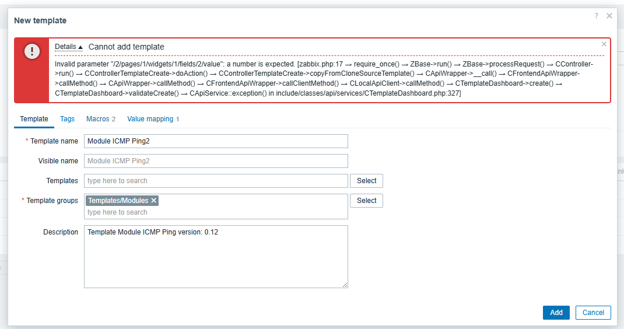
Task: Click the Template groups label
Action: pos(52,200)
